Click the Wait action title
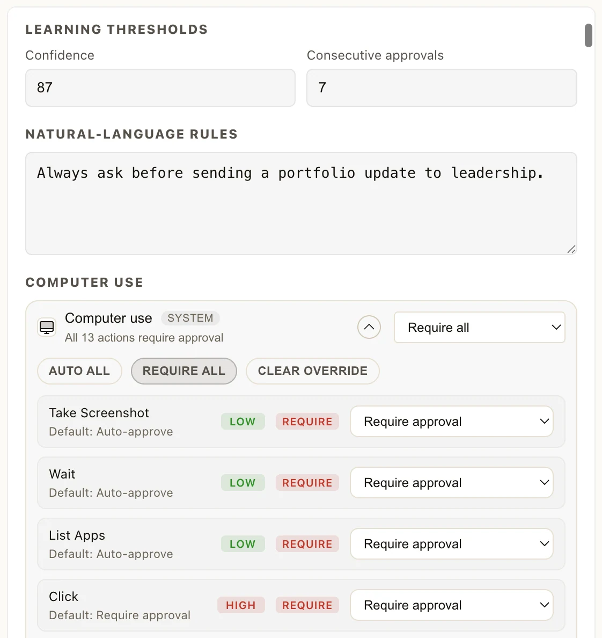Screen dimensions: 602x638 [62, 474]
